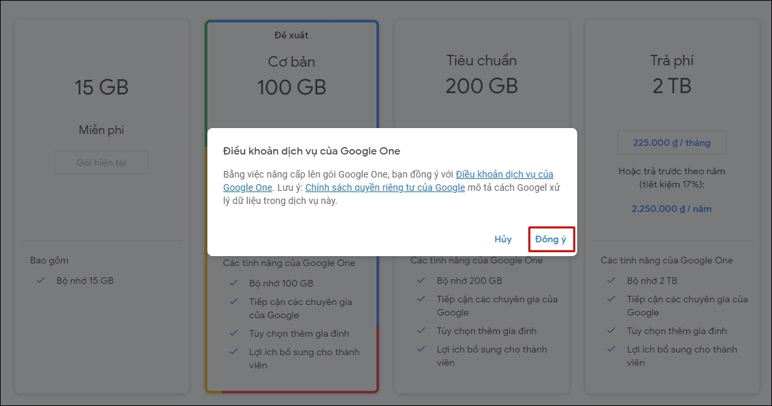Click checkmark by Tùy chọn thêm gia đình in Cơ bản

pos(234,333)
